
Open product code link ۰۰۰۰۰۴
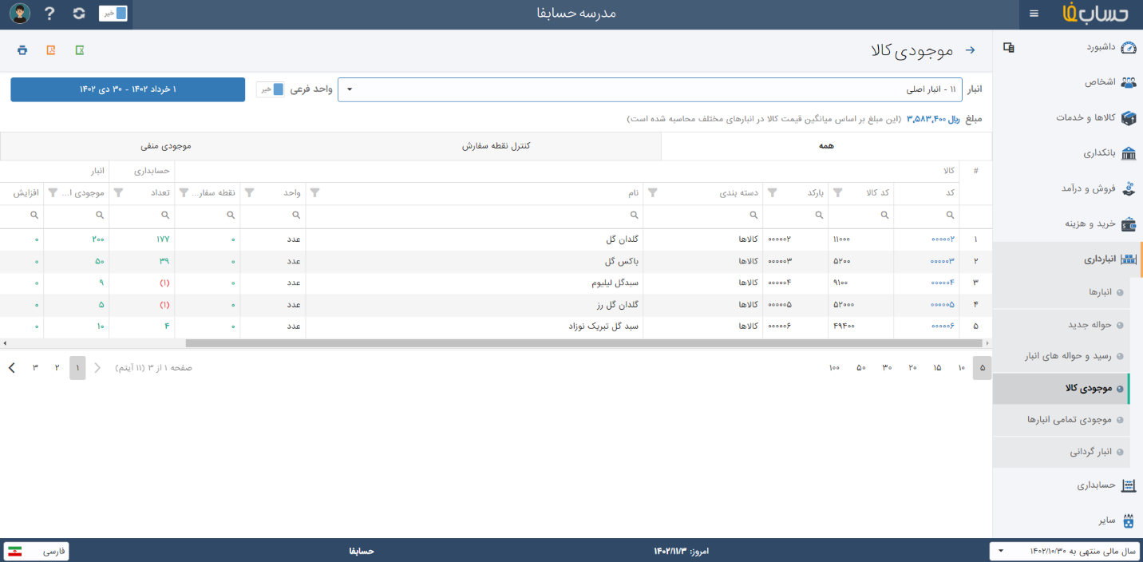(x=943, y=283)
